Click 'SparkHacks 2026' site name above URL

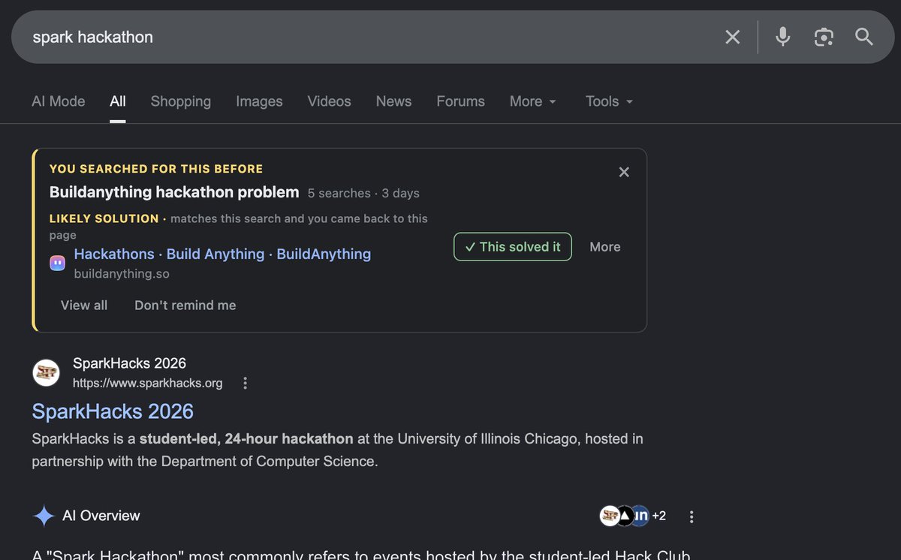(x=129, y=363)
